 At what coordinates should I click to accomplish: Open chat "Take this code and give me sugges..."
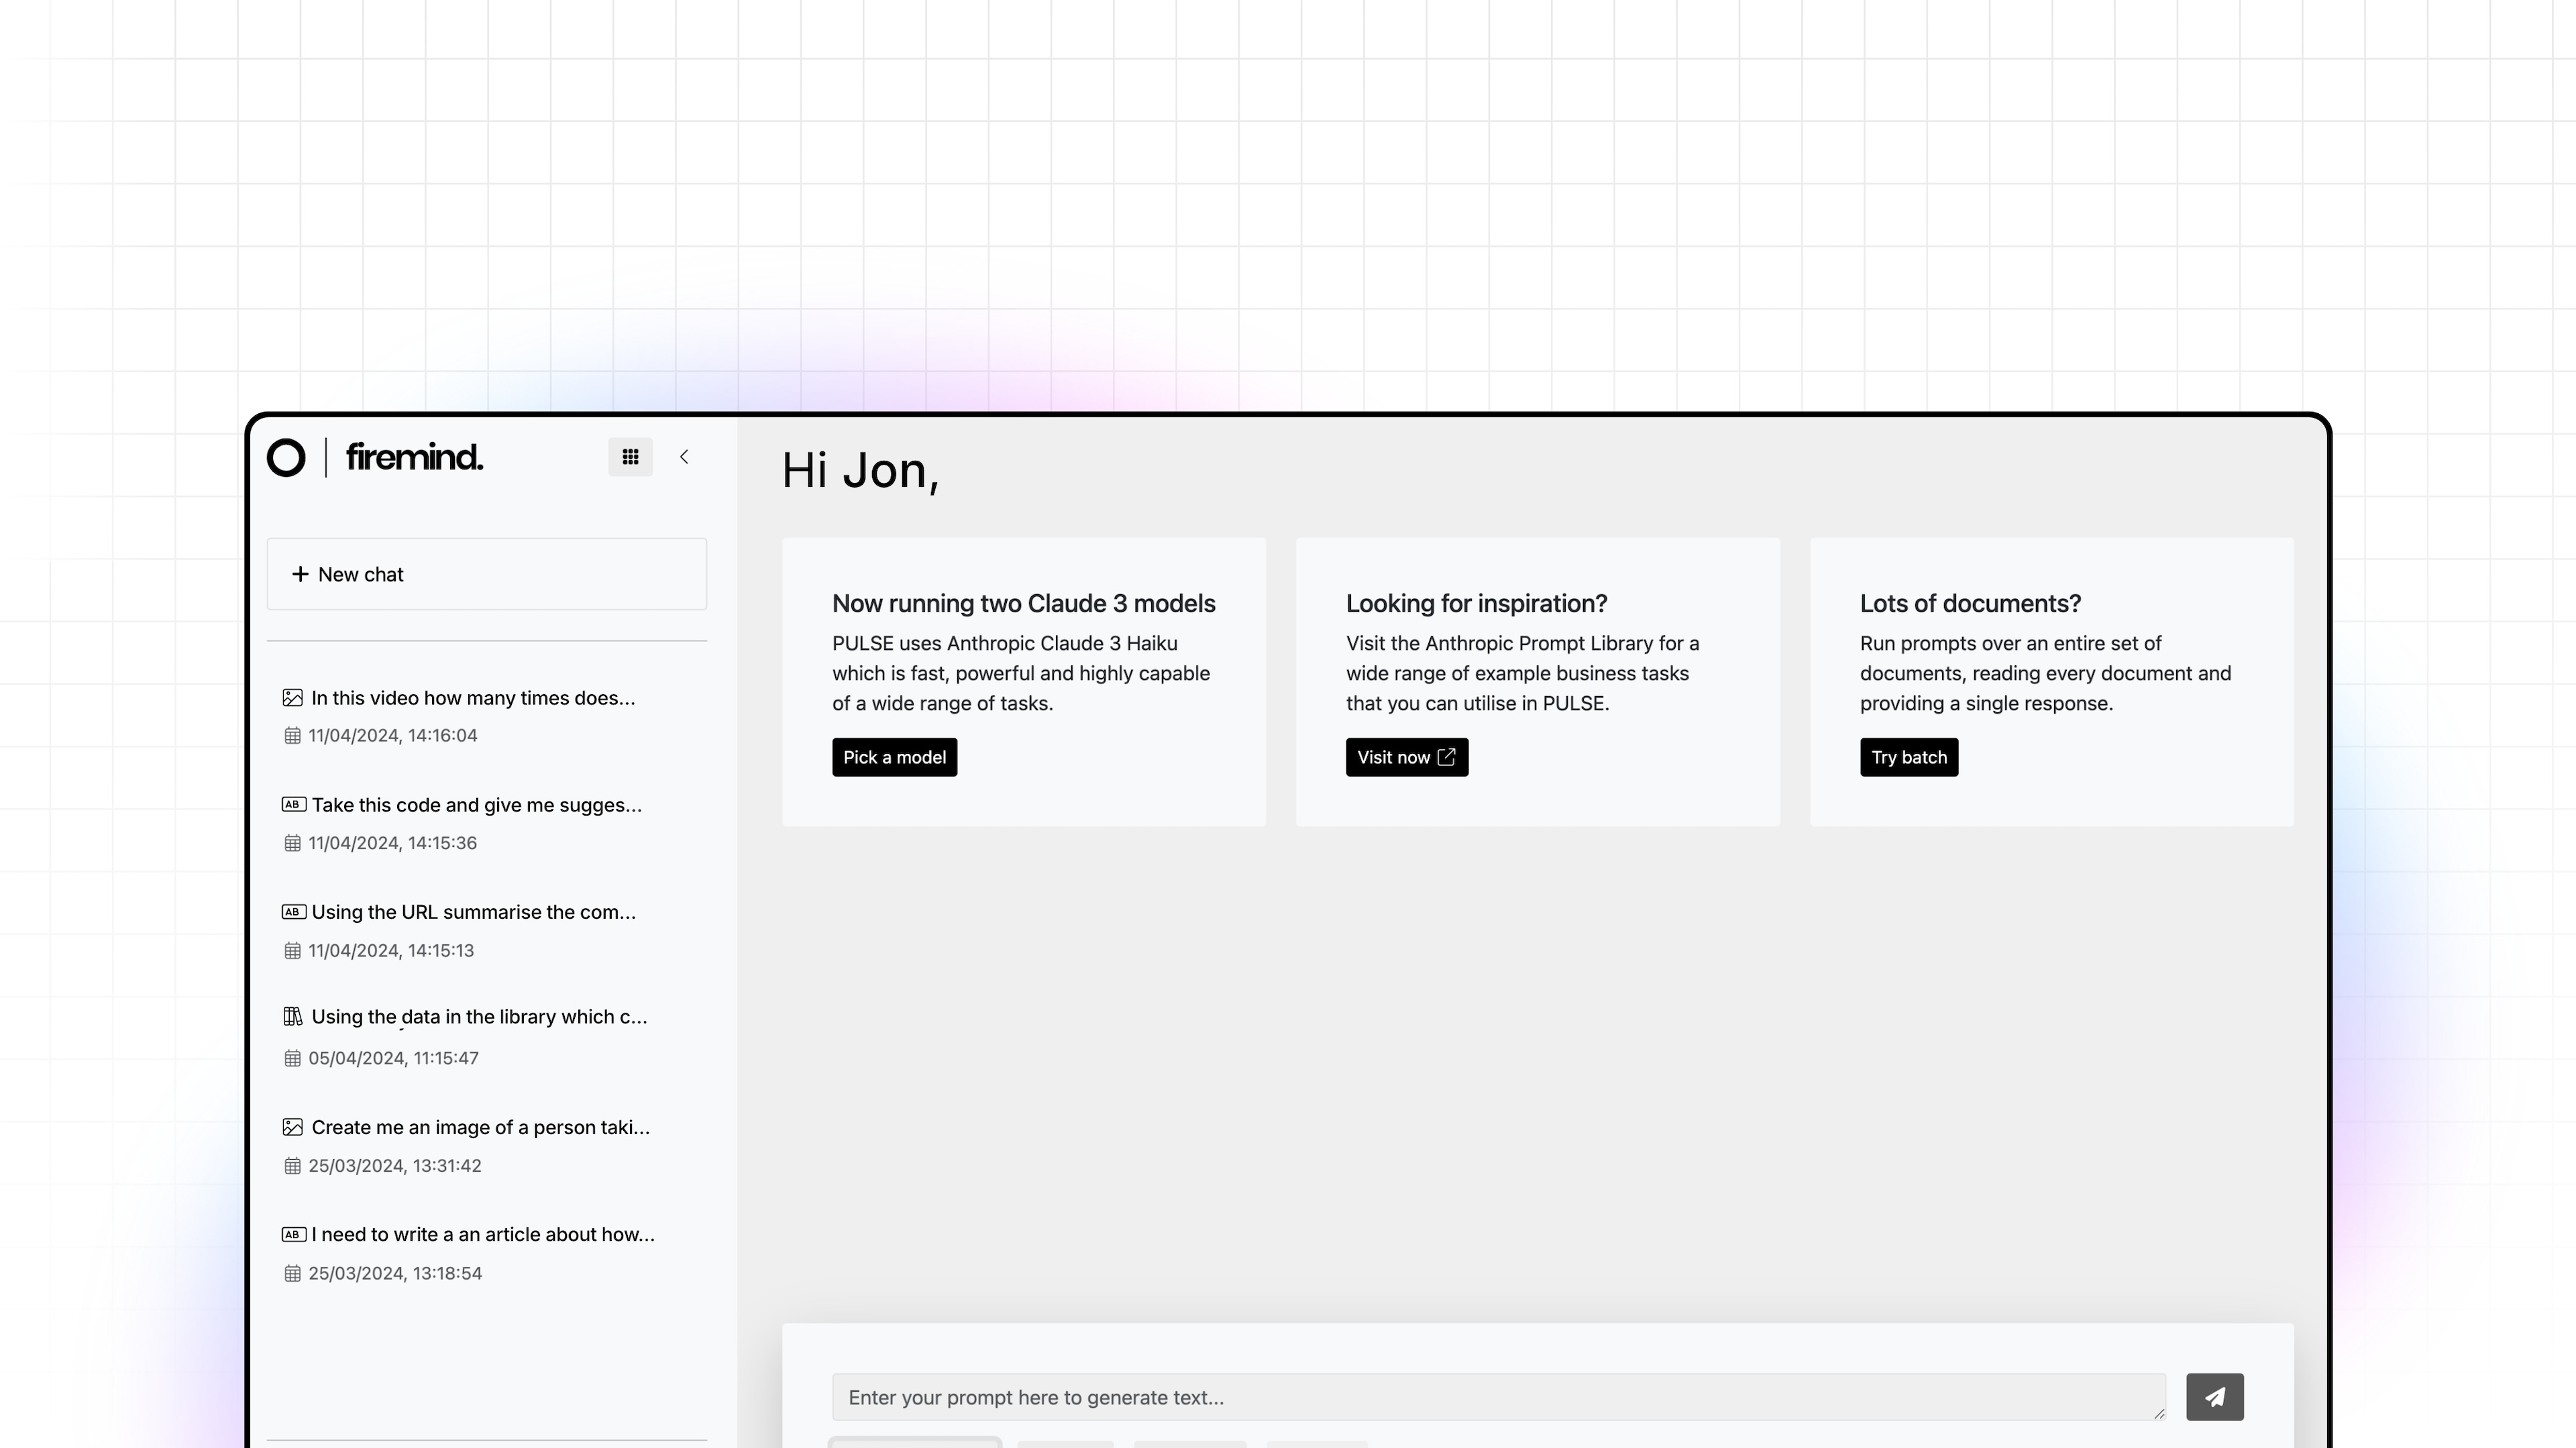click(476, 805)
